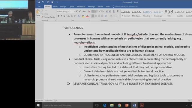Apply the Subtitle style

180,14
